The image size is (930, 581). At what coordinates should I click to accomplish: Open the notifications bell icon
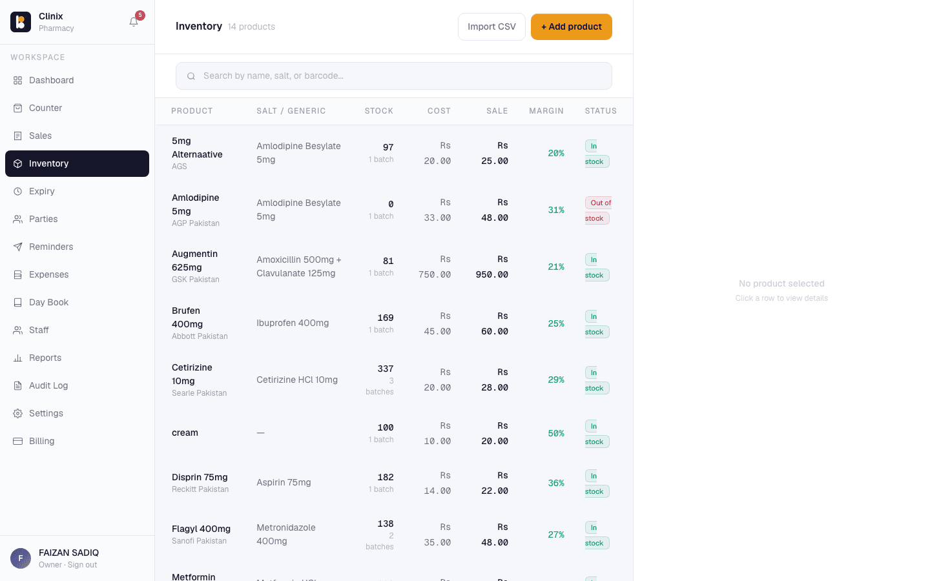(134, 22)
